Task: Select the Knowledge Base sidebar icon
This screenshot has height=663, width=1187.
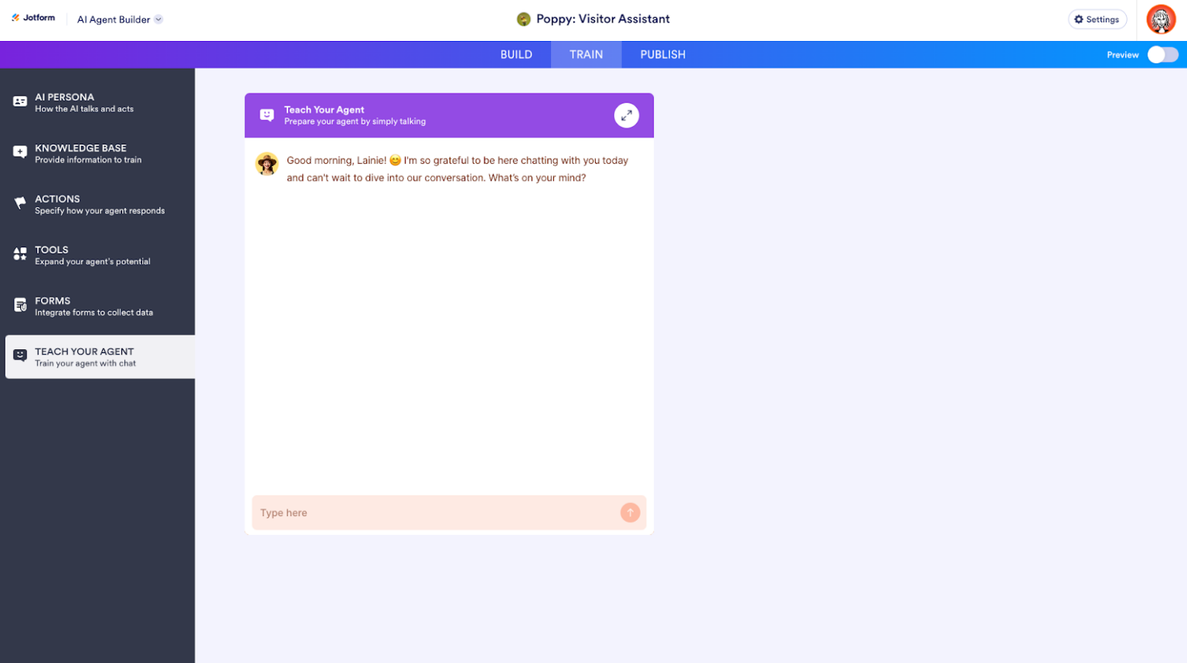Action: pyautogui.click(x=19, y=152)
